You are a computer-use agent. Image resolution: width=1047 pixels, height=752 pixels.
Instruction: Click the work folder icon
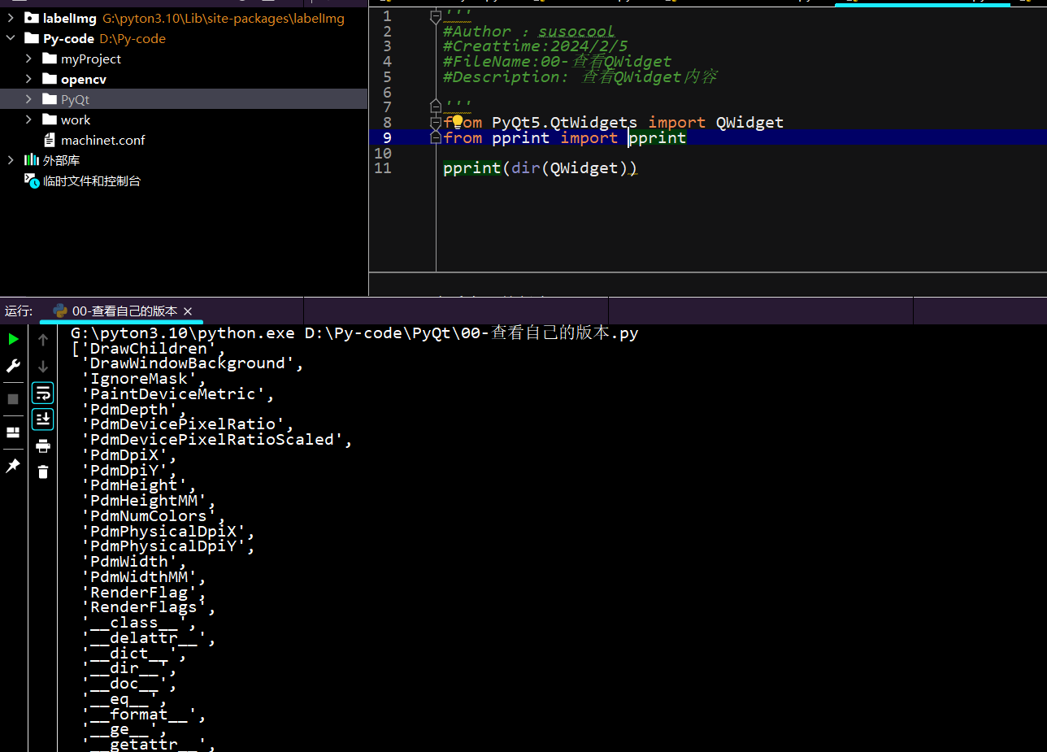coord(49,120)
